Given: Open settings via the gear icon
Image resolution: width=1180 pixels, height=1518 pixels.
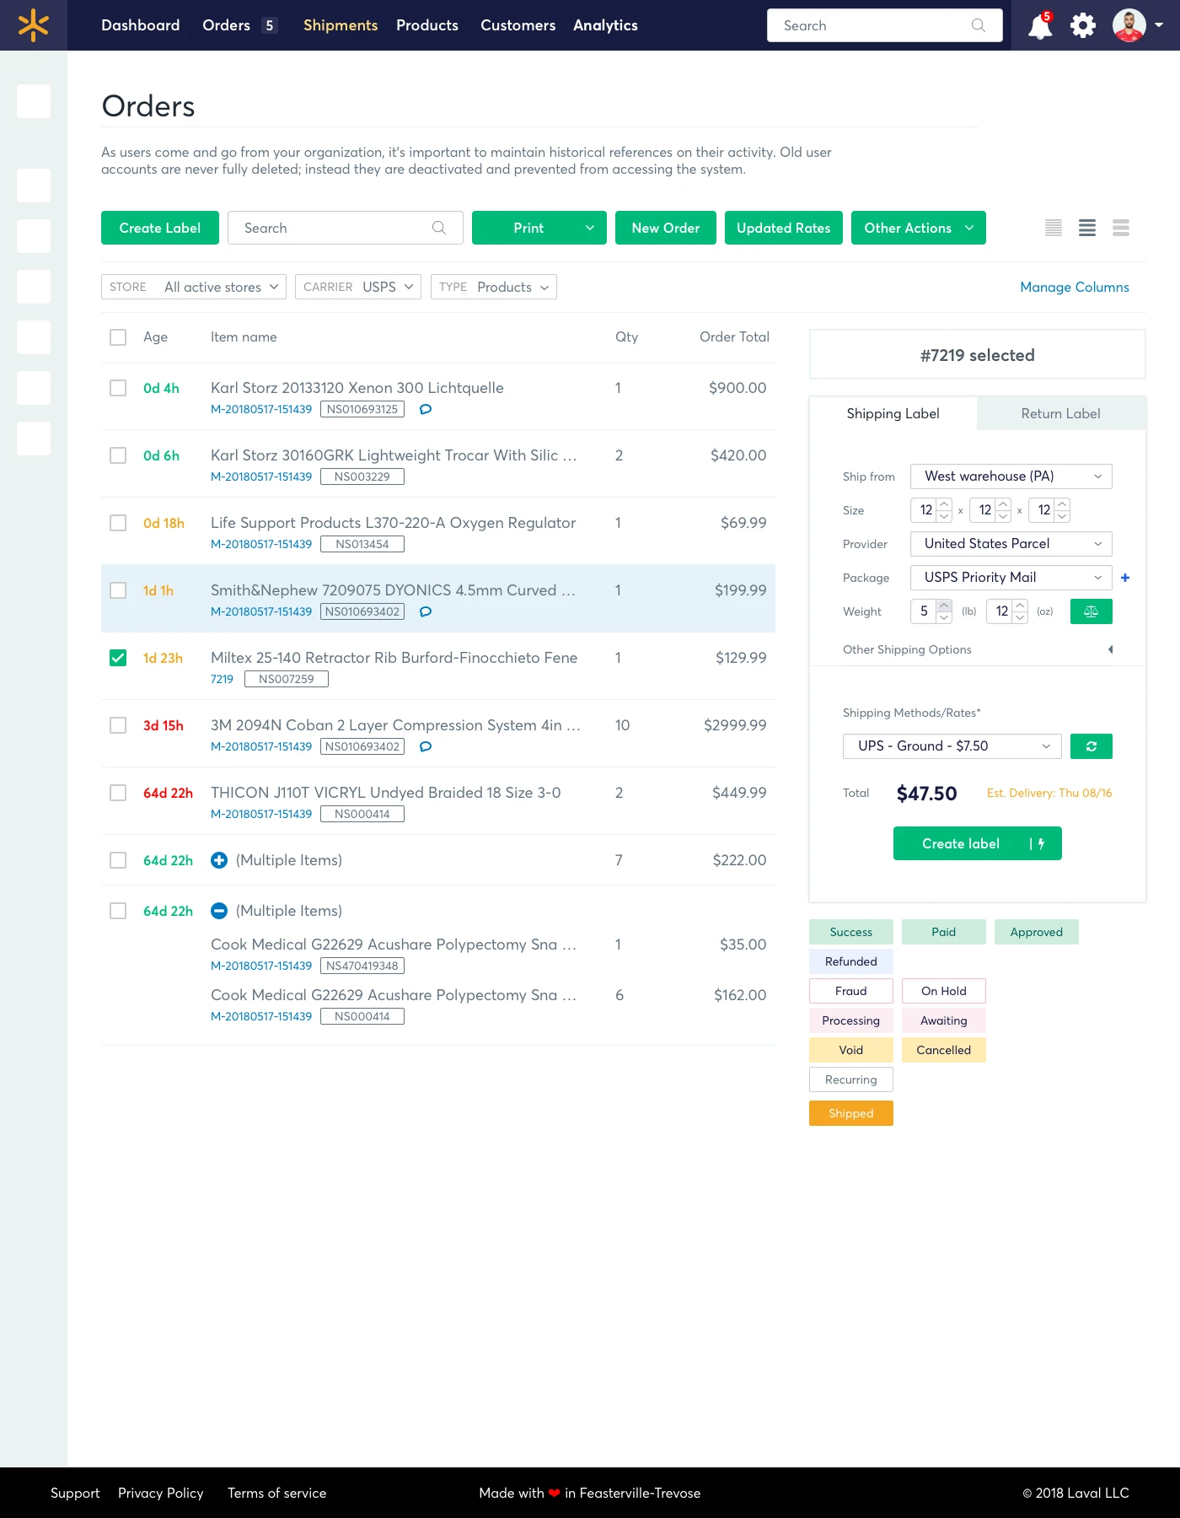Looking at the screenshot, I should tap(1083, 25).
